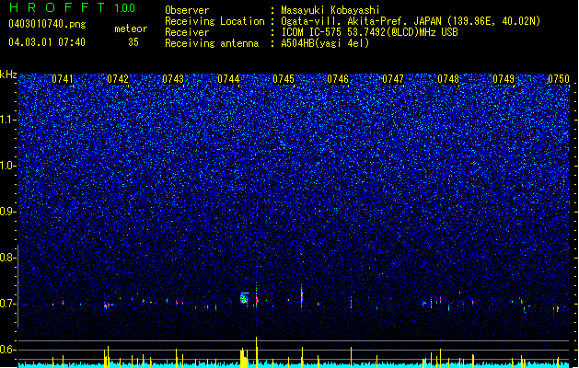Click the 0.8 kHz axis label
Image resolution: width=579 pixels, height=368 pixels.
[7, 258]
